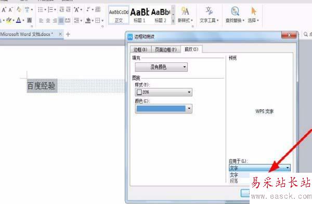
Task: Align paragraph text to the left
Action: coord(41,20)
